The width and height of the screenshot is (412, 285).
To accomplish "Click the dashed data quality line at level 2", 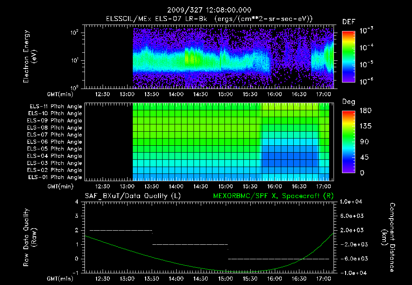I will tap(121, 230).
